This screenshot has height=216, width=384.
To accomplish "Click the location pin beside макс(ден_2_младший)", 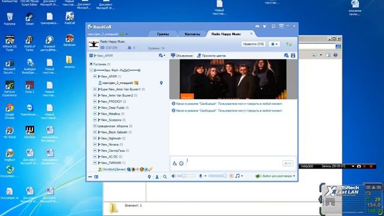I will (161, 83).
